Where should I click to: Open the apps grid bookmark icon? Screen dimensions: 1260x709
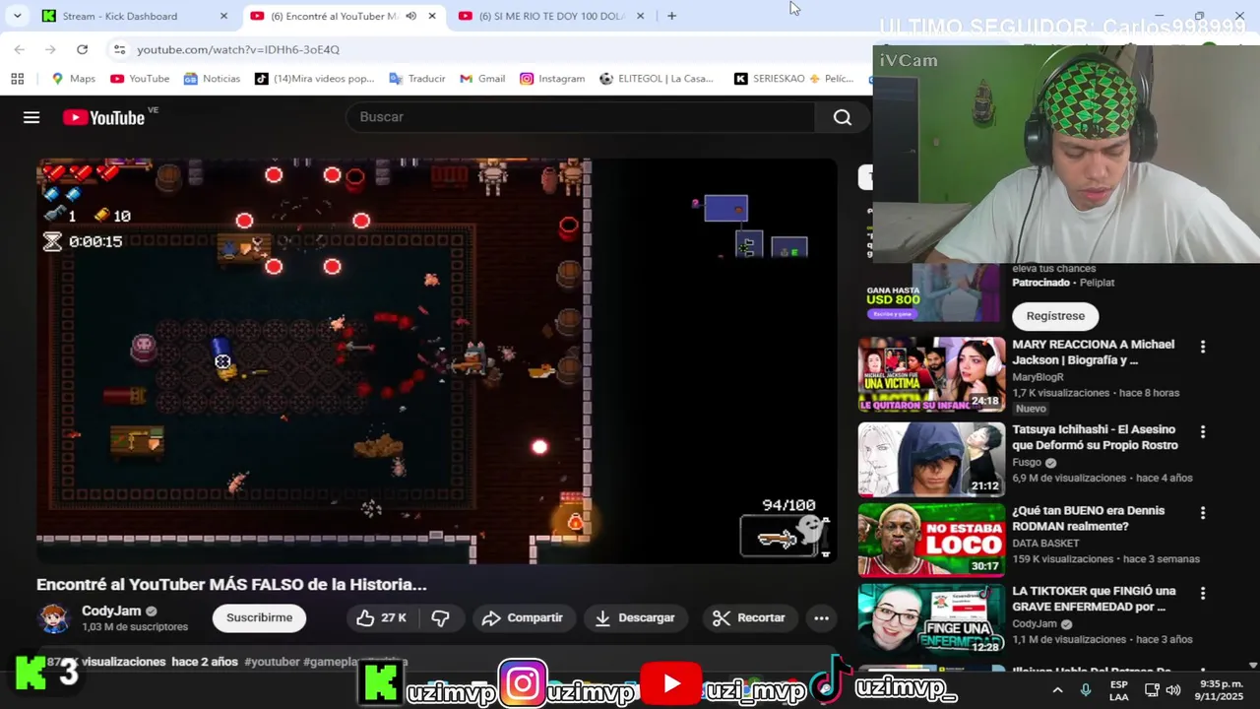click(x=17, y=79)
